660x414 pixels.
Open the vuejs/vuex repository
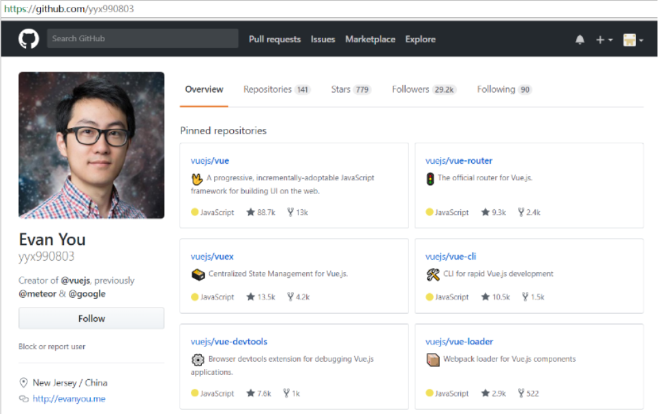point(212,256)
